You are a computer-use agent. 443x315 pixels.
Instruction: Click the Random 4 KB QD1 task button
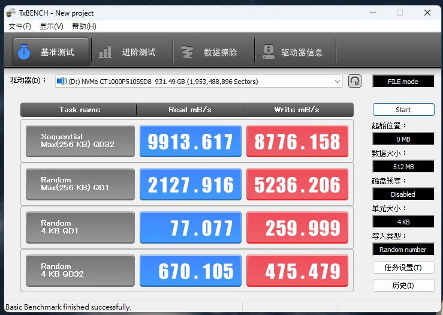click(80, 227)
